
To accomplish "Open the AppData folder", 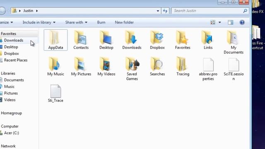I will pos(55,40).
